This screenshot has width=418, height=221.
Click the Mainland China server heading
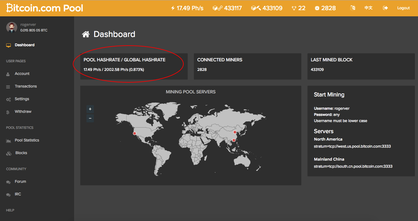pos(329,159)
